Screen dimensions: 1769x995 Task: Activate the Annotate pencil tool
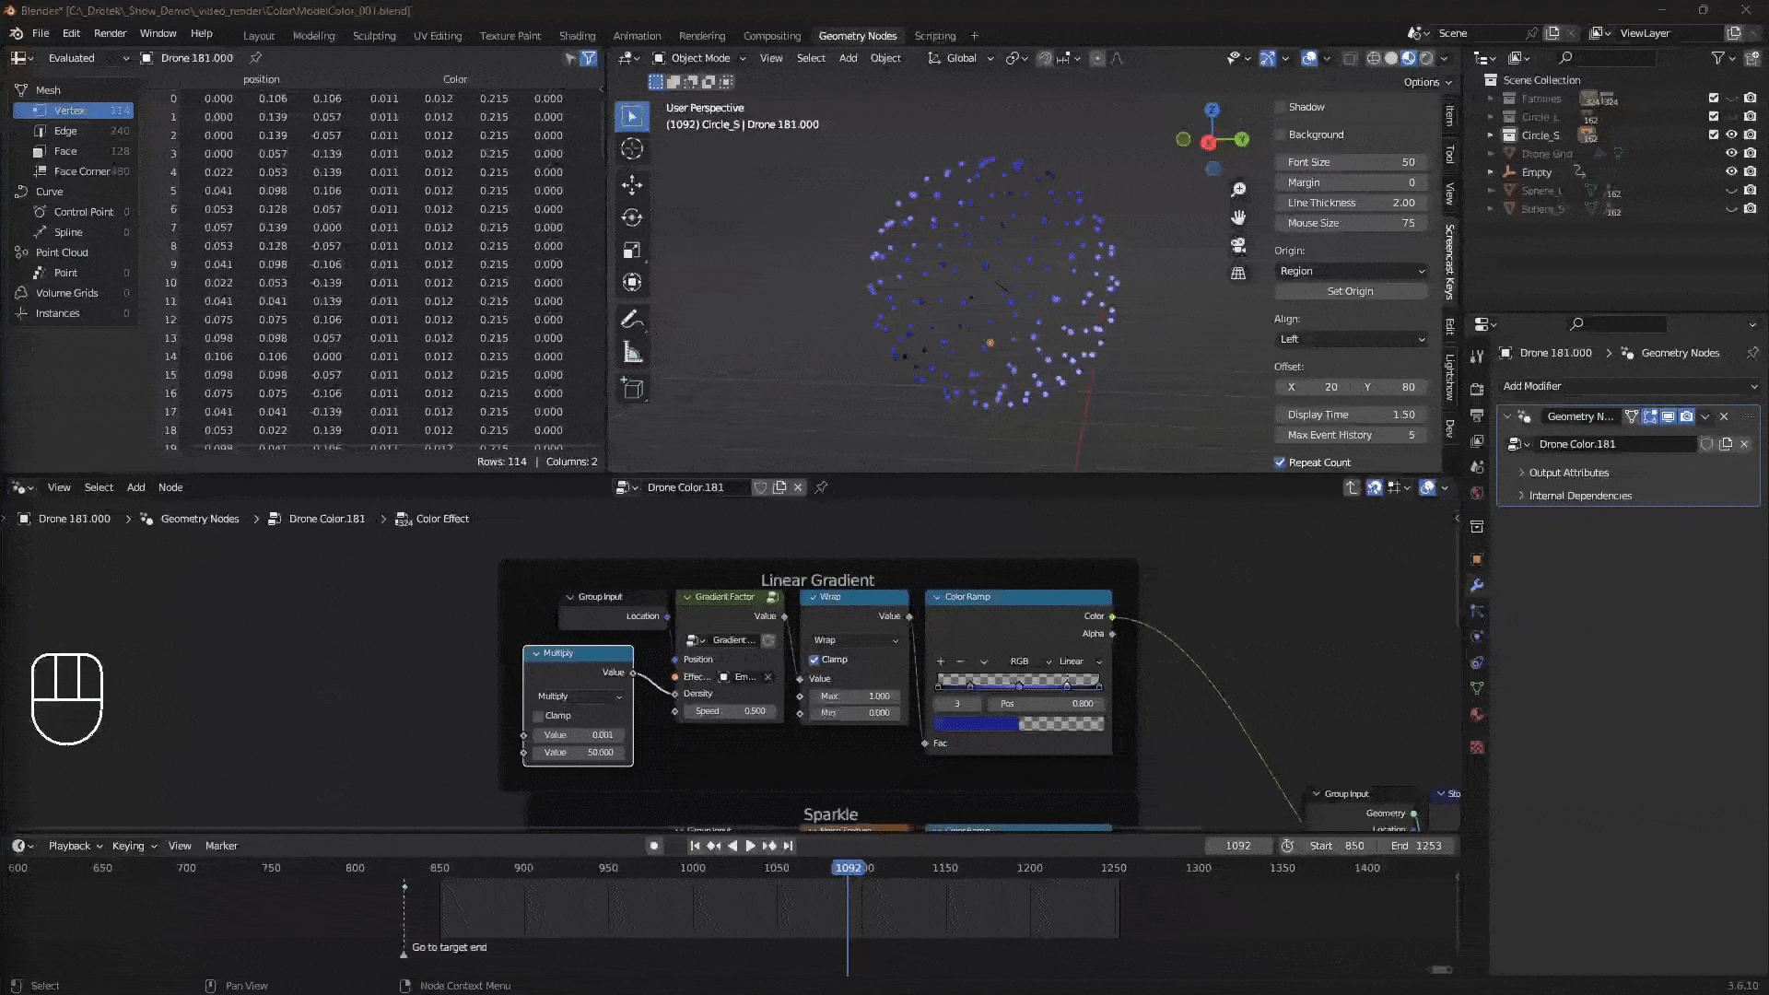[x=632, y=320]
